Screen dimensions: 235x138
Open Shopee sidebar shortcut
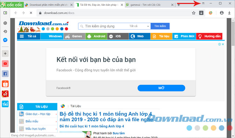pos(5,84)
